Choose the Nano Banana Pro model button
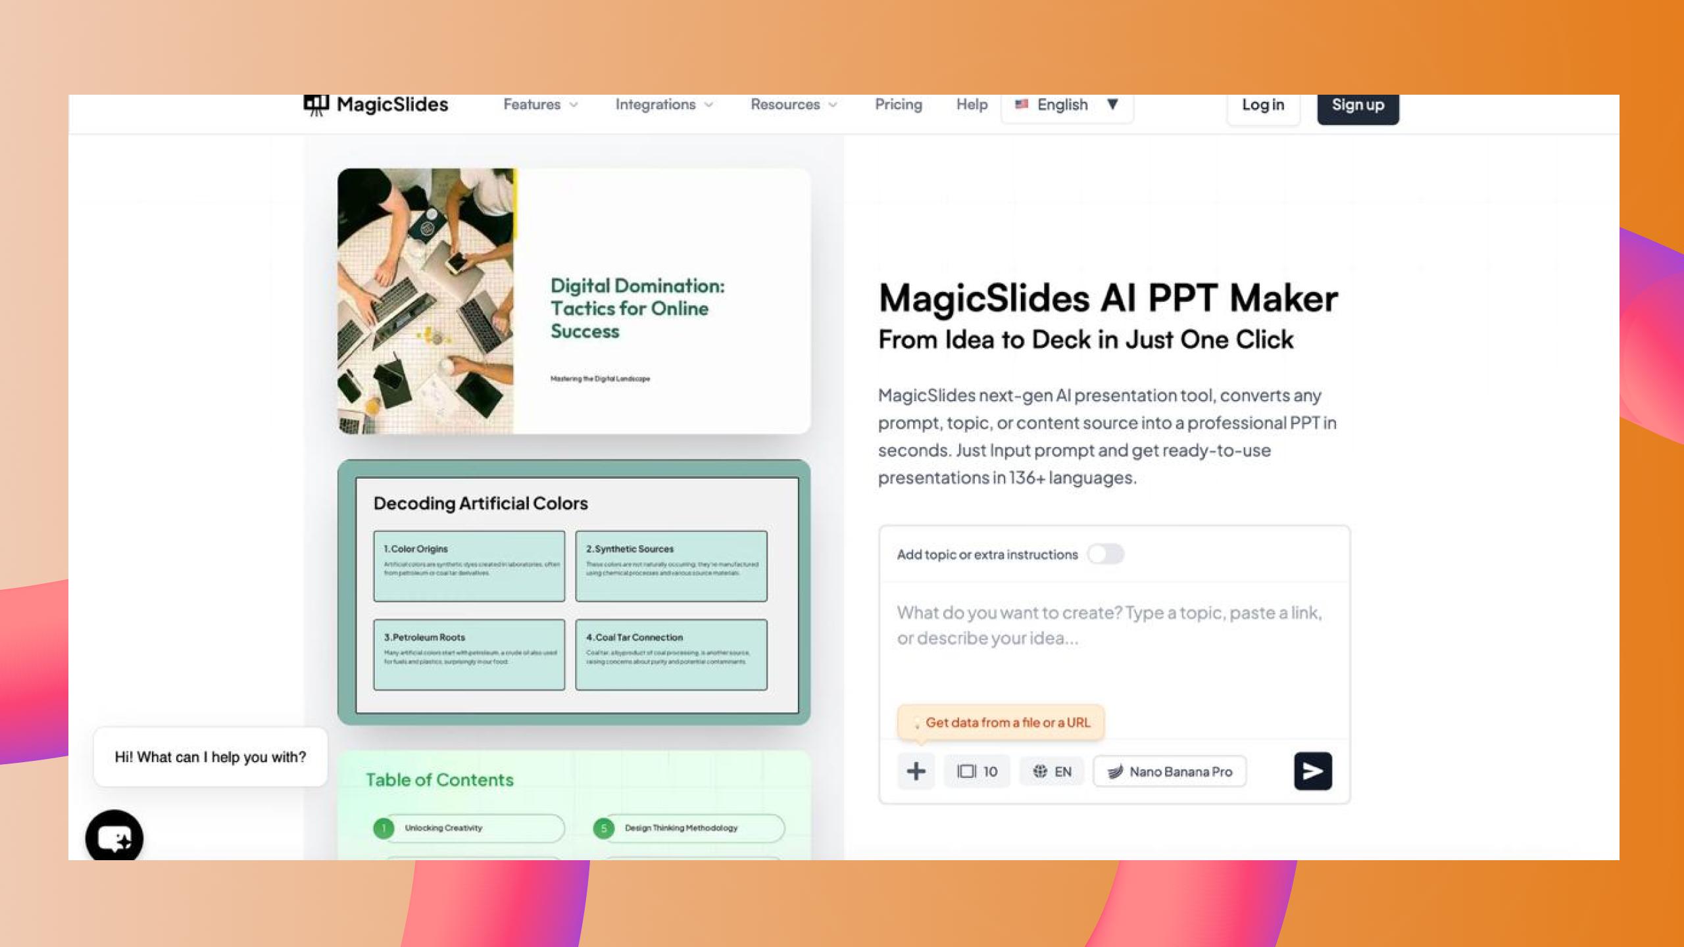The height and width of the screenshot is (947, 1684). (1170, 771)
